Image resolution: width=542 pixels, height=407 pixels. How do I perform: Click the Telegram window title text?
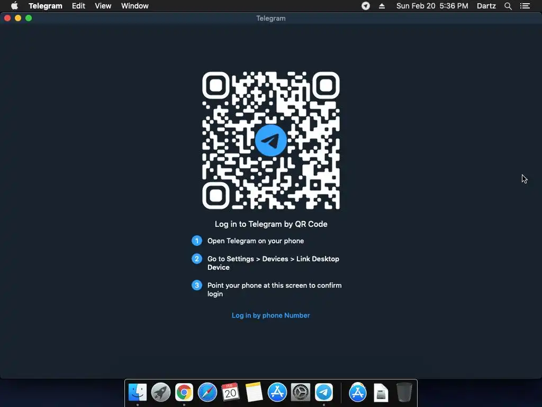click(270, 19)
